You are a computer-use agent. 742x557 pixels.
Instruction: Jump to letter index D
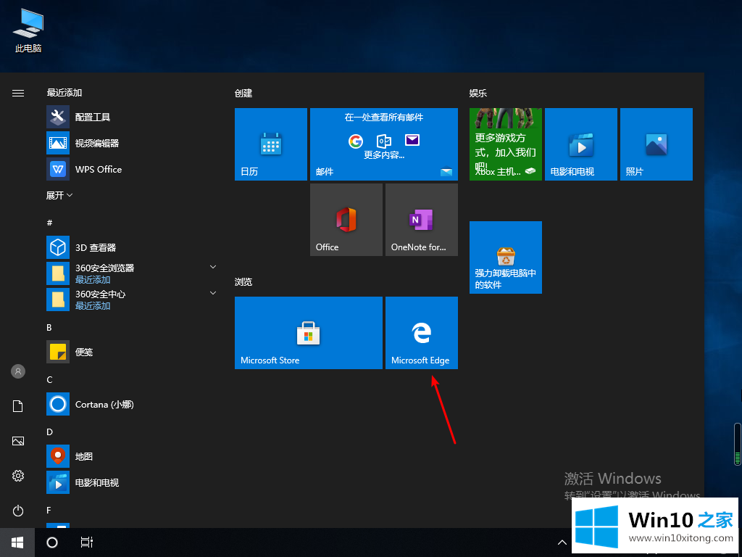tap(50, 432)
